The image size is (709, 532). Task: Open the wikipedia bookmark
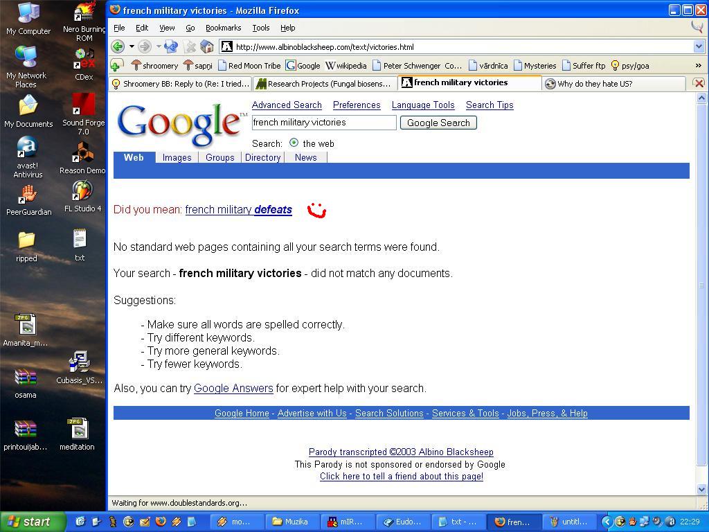pos(345,66)
